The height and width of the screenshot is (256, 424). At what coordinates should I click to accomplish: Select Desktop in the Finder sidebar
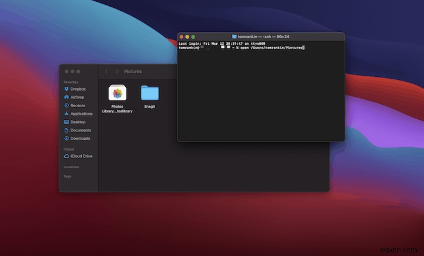pos(75,122)
